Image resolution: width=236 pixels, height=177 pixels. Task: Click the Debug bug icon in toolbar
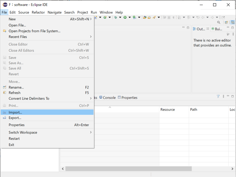pyautogui.click(x=116, y=17)
